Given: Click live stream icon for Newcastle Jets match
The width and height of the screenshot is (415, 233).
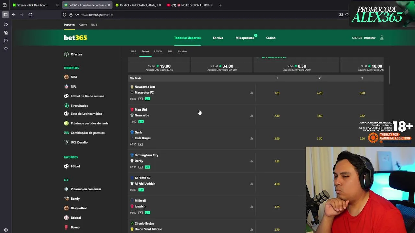Looking at the screenshot, I should (140, 99).
